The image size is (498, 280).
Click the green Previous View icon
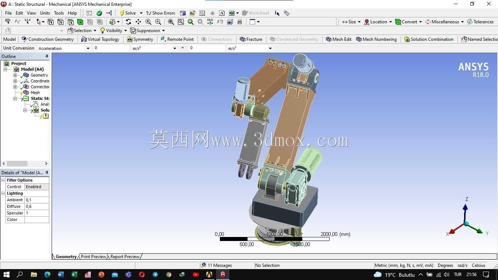coord(190,22)
